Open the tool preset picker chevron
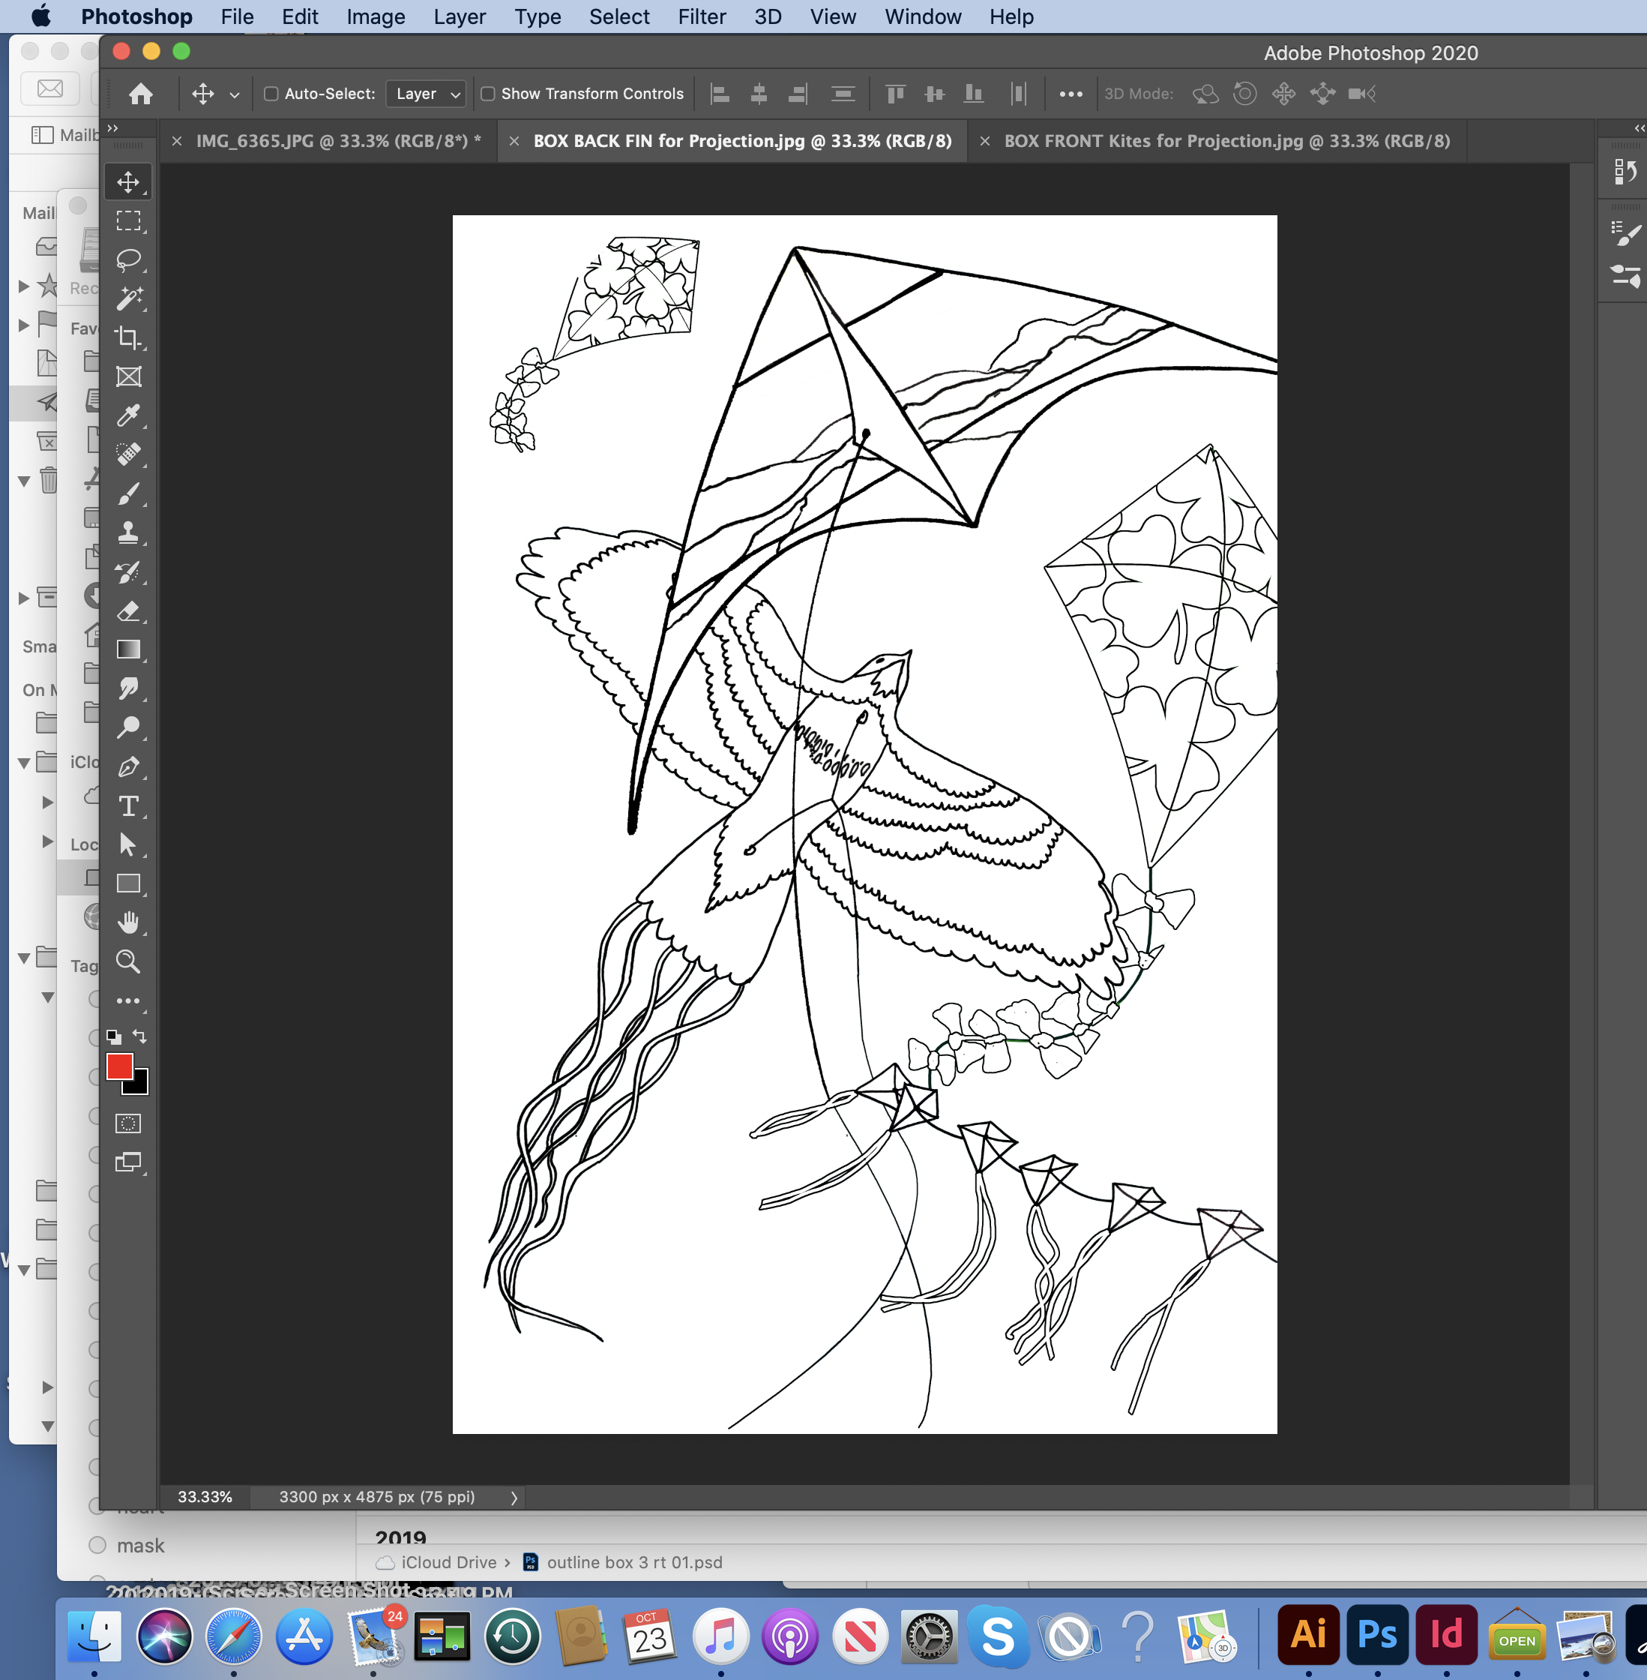The height and width of the screenshot is (1680, 1647). pyautogui.click(x=235, y=94)
